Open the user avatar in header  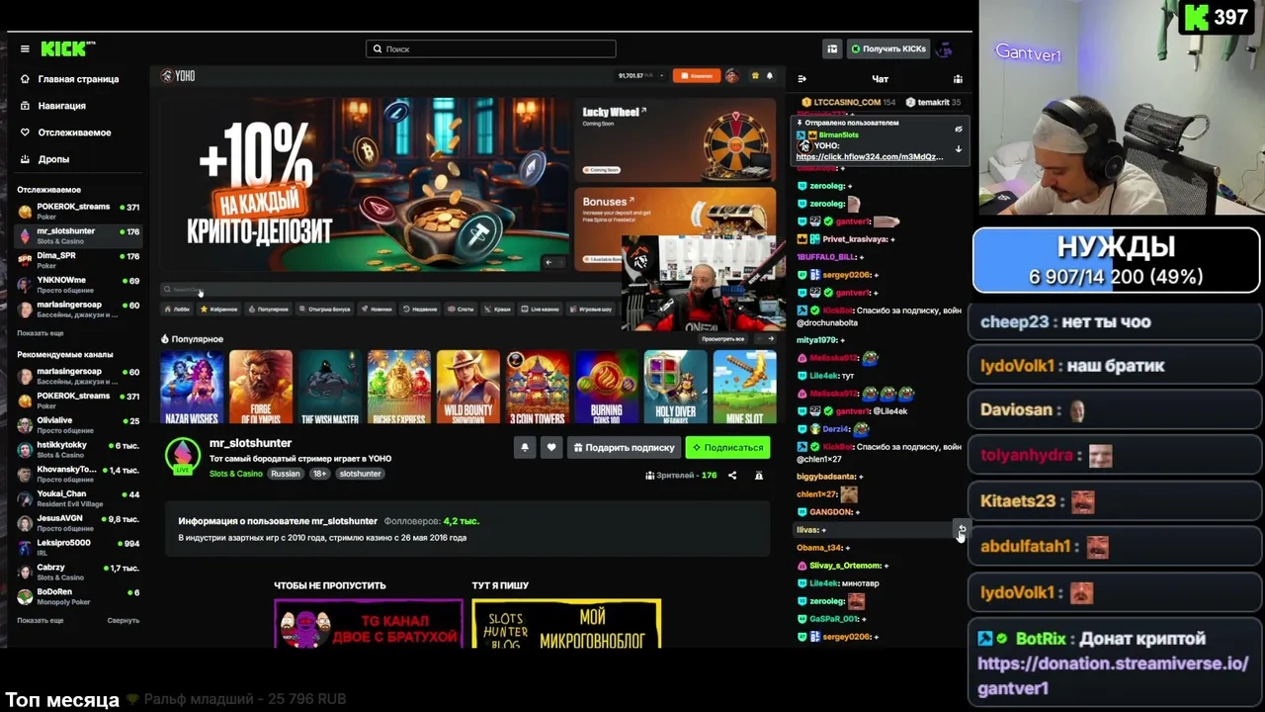coord(944,48)
